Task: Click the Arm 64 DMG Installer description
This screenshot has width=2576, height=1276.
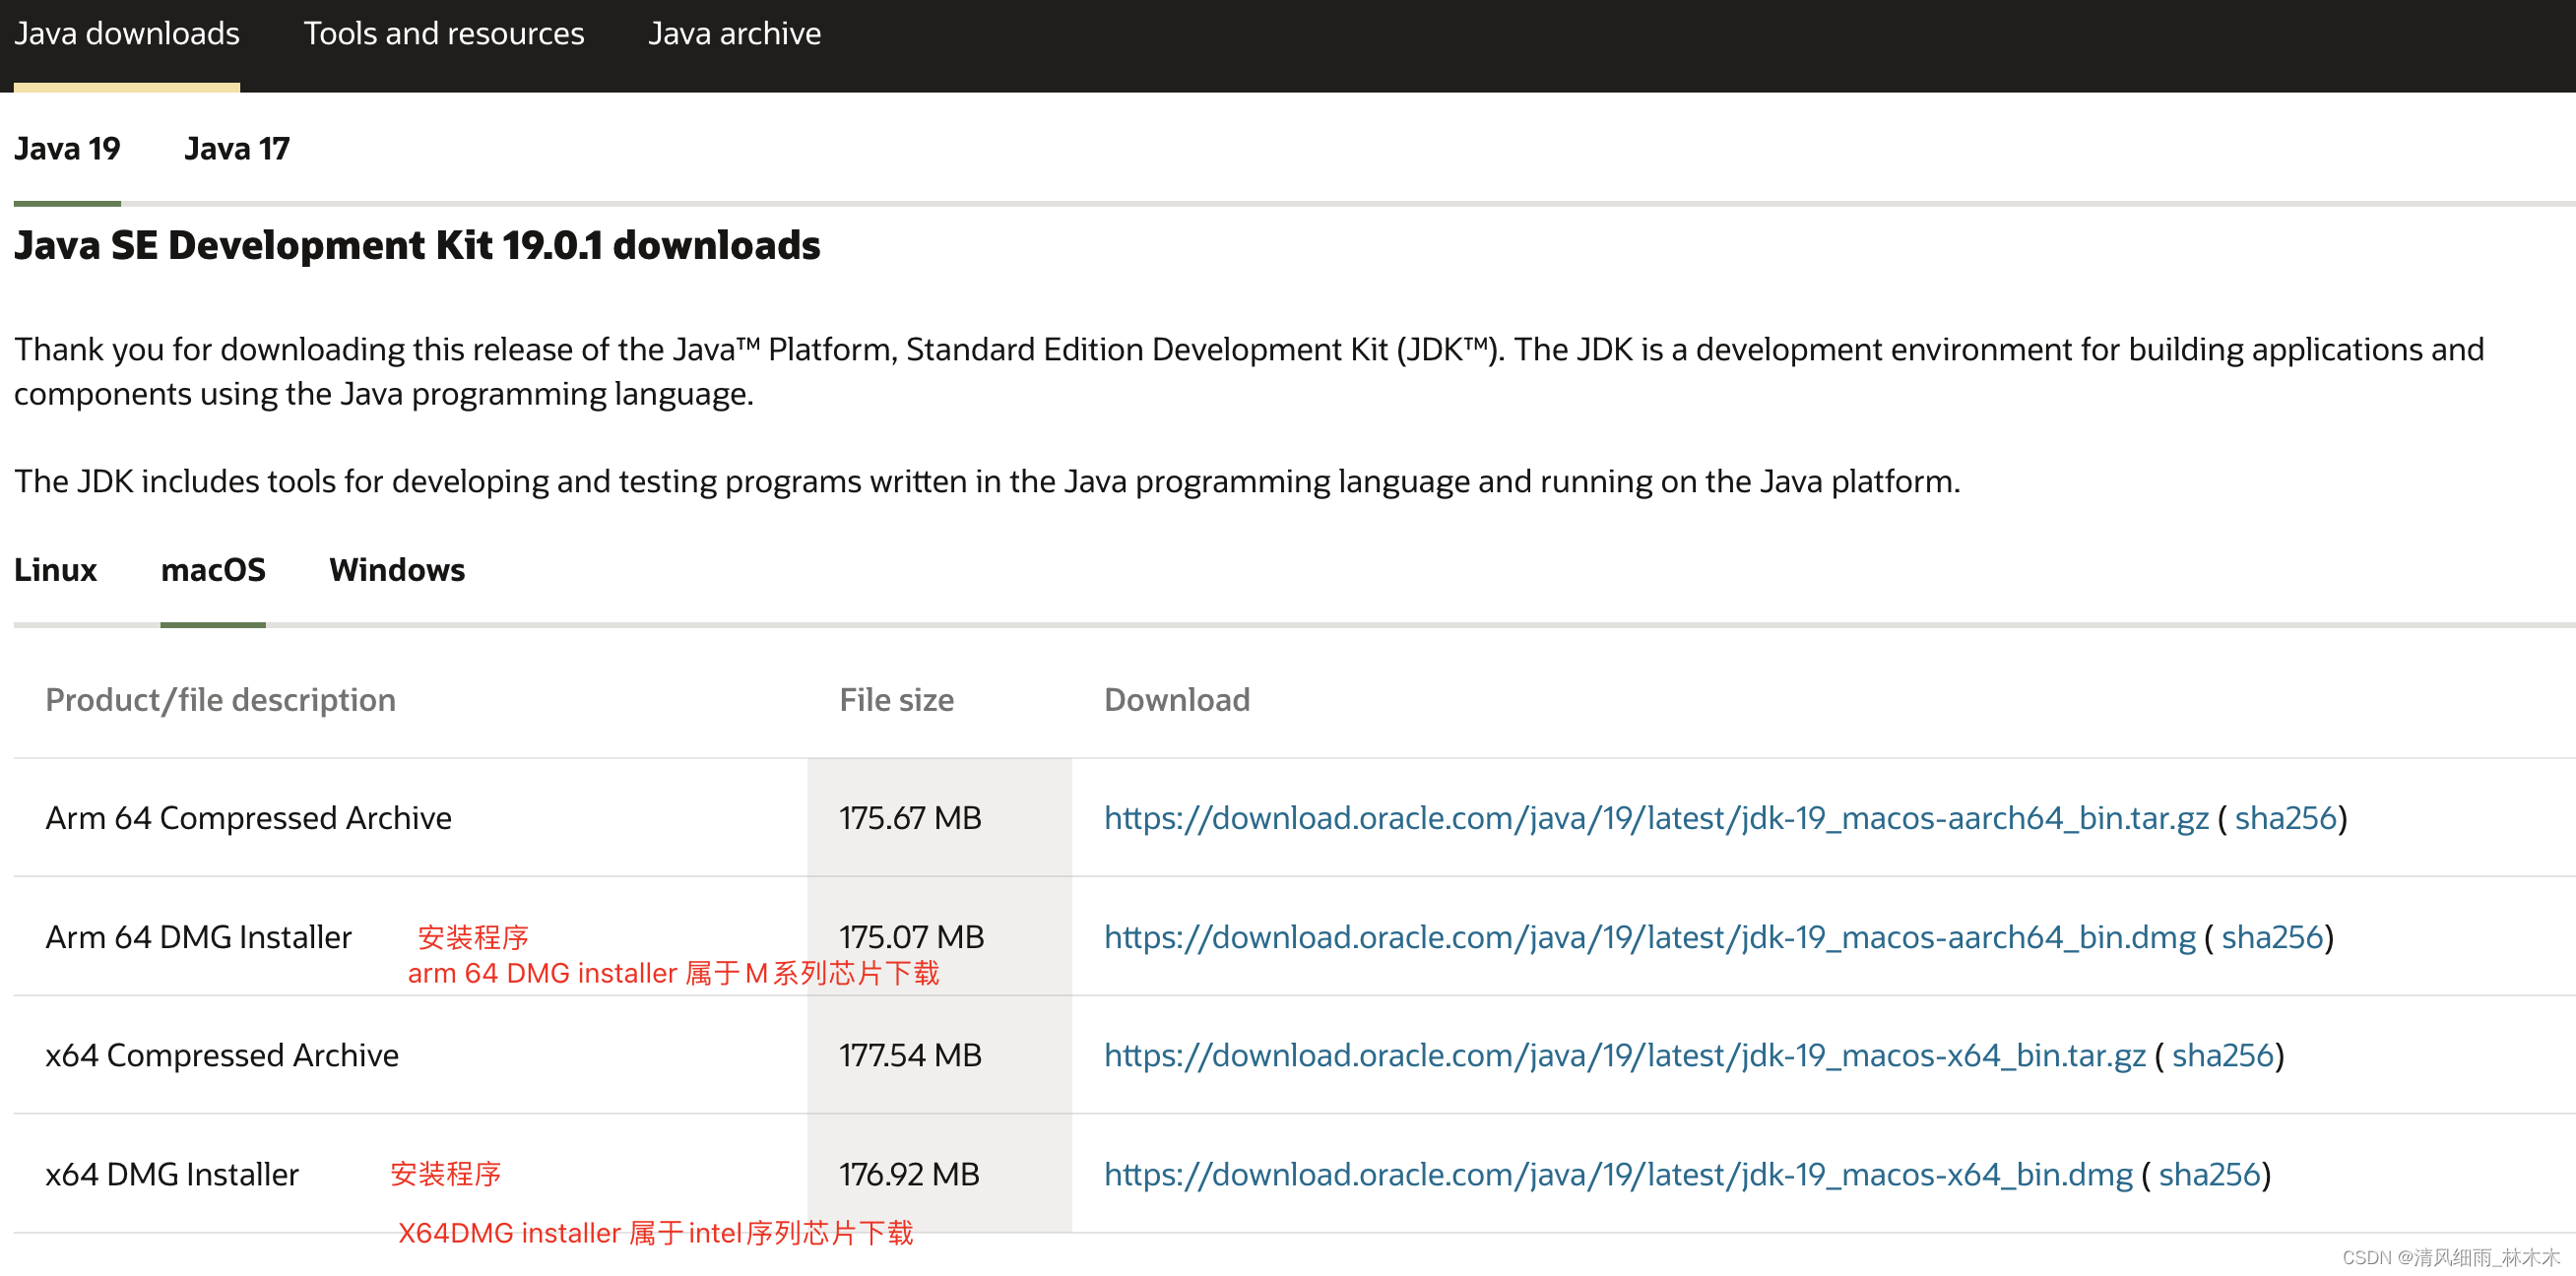Action: tap(199, 938)
